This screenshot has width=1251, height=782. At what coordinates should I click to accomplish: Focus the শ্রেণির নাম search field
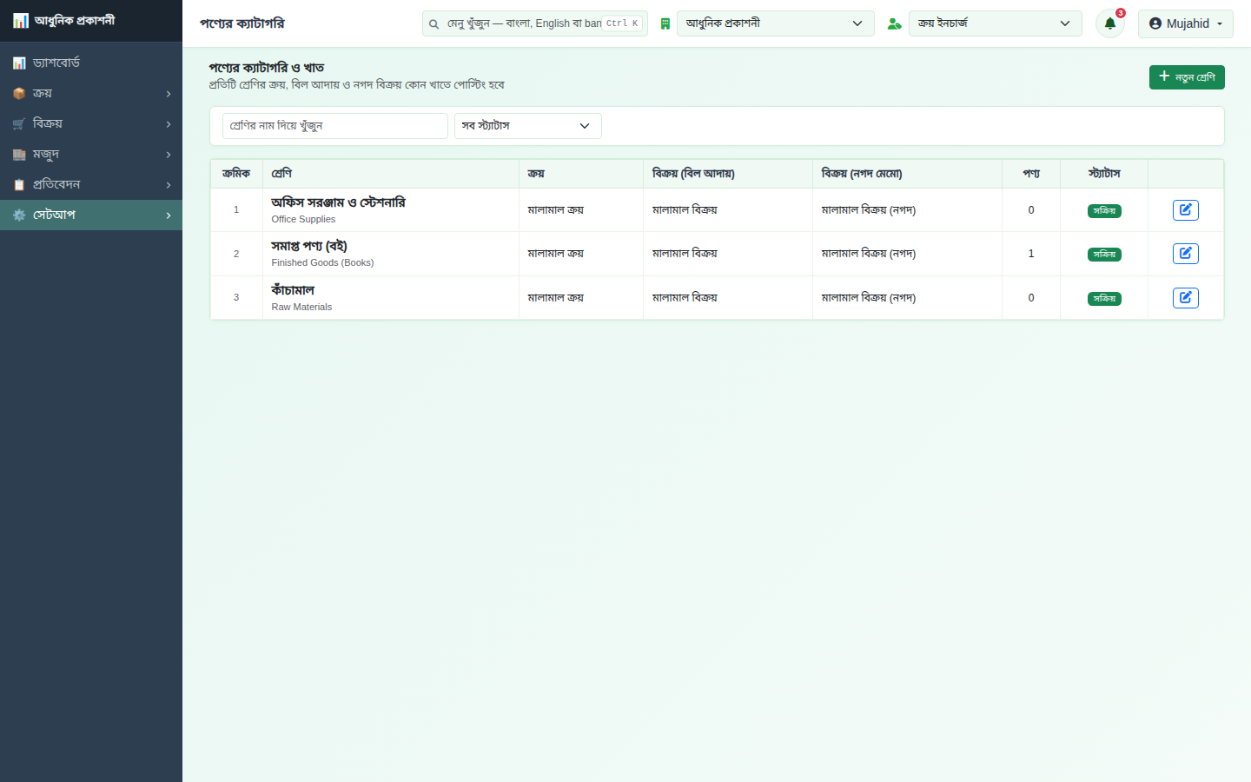tap(335, 126)
